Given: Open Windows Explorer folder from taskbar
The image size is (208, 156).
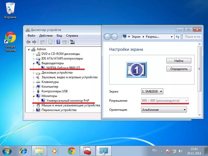Looking at the screenshot, I should 39,151.
